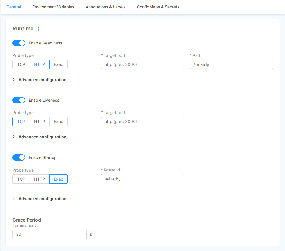This screenshot has height=251, width=285.
Task: Disable the Enable Liveness switch
Action: (x=19, y=100)
